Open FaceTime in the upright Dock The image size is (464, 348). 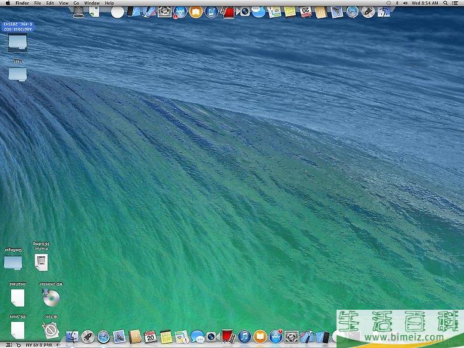click(212, 337)
